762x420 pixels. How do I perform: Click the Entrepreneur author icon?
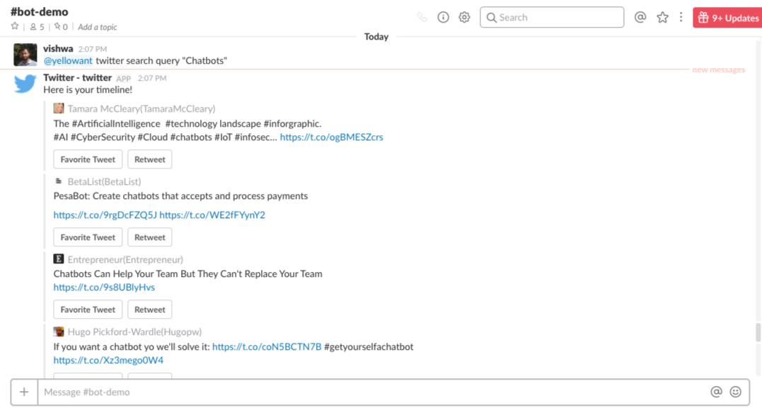(59, 259)
